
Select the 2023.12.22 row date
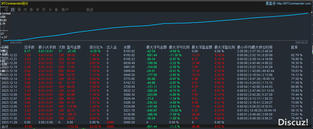(x=9, y=55)
